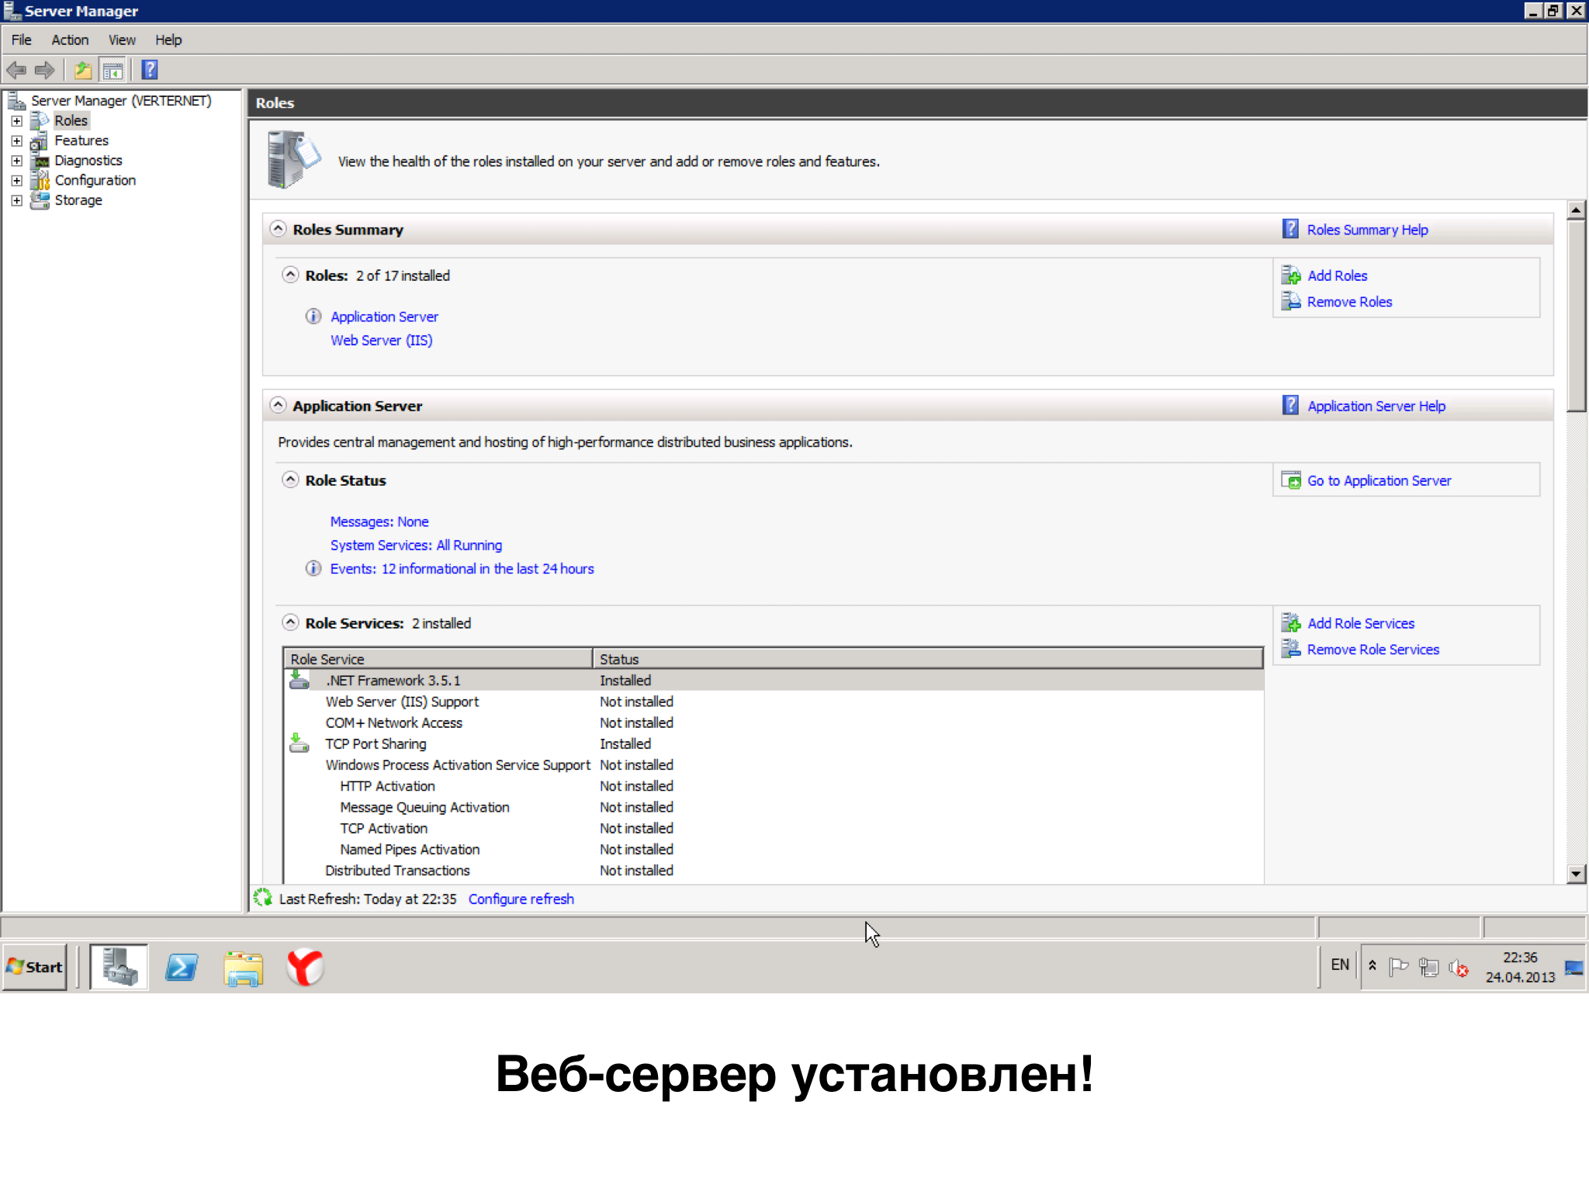This screenshot has height=1192, width=1589.
Task: Open the View menu
Action: tap(122, 40)
